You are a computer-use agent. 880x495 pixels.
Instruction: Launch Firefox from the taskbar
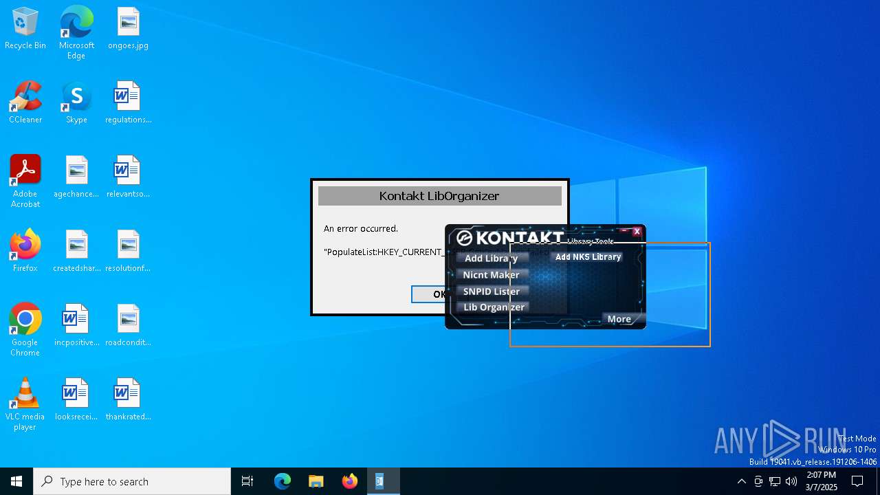pyautogui.click(x=349, y=481)
